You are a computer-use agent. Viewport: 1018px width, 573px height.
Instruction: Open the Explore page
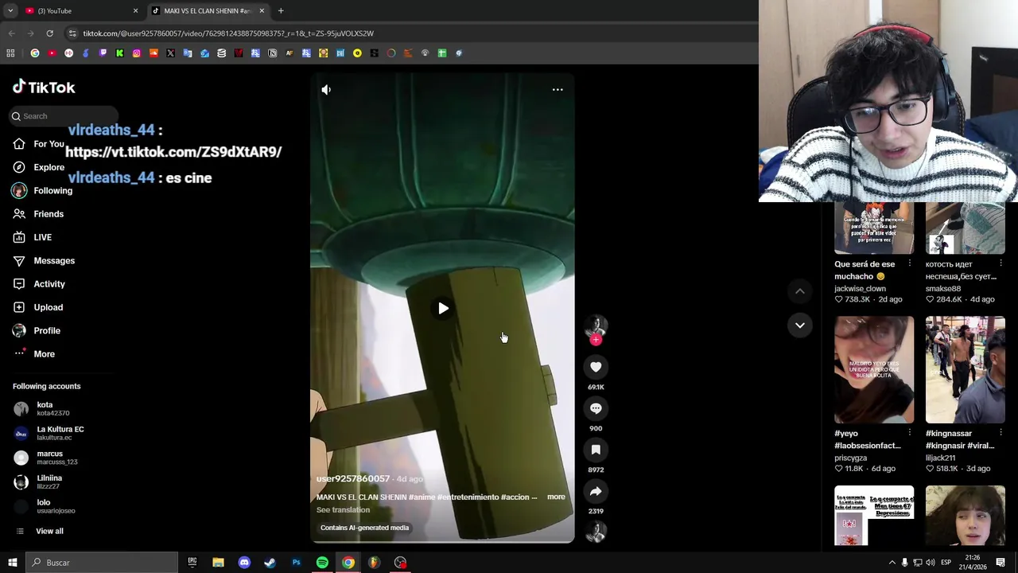(38, 167)
